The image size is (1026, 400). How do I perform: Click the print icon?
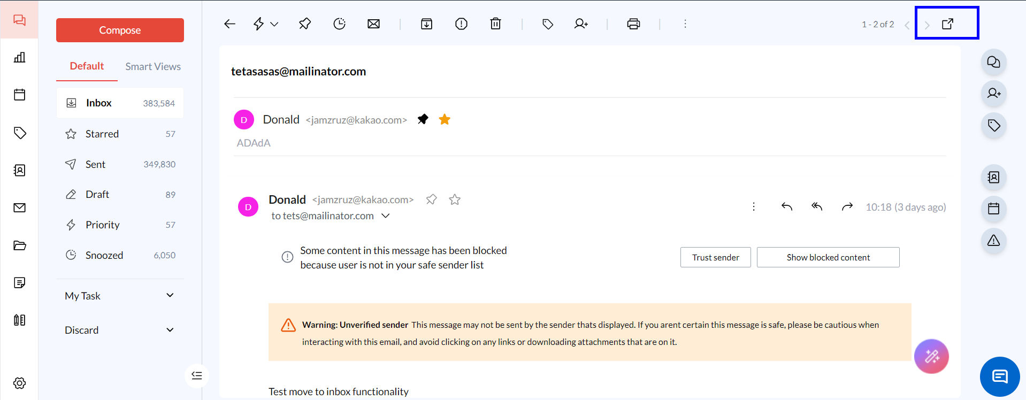633,24
